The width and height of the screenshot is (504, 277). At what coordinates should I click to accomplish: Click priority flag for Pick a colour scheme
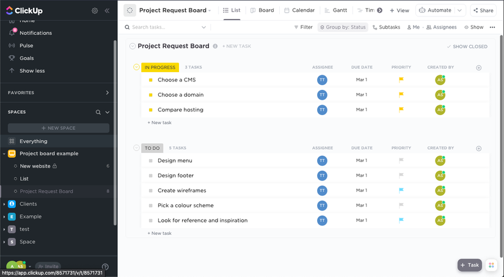click(x=401, y=205)
